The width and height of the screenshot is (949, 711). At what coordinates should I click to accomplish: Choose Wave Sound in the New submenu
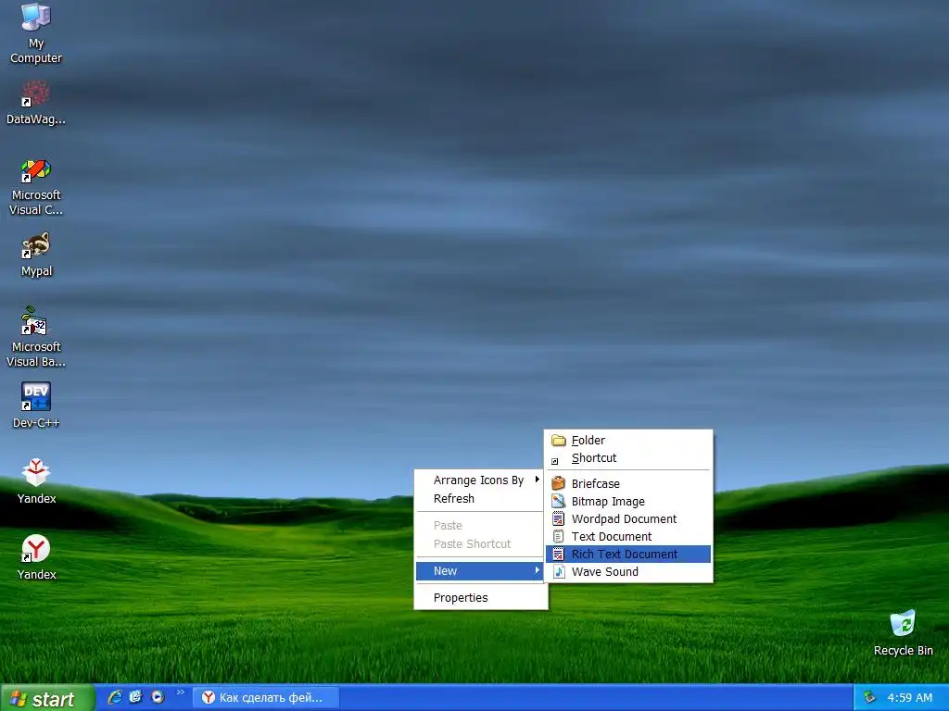[628, 571]
